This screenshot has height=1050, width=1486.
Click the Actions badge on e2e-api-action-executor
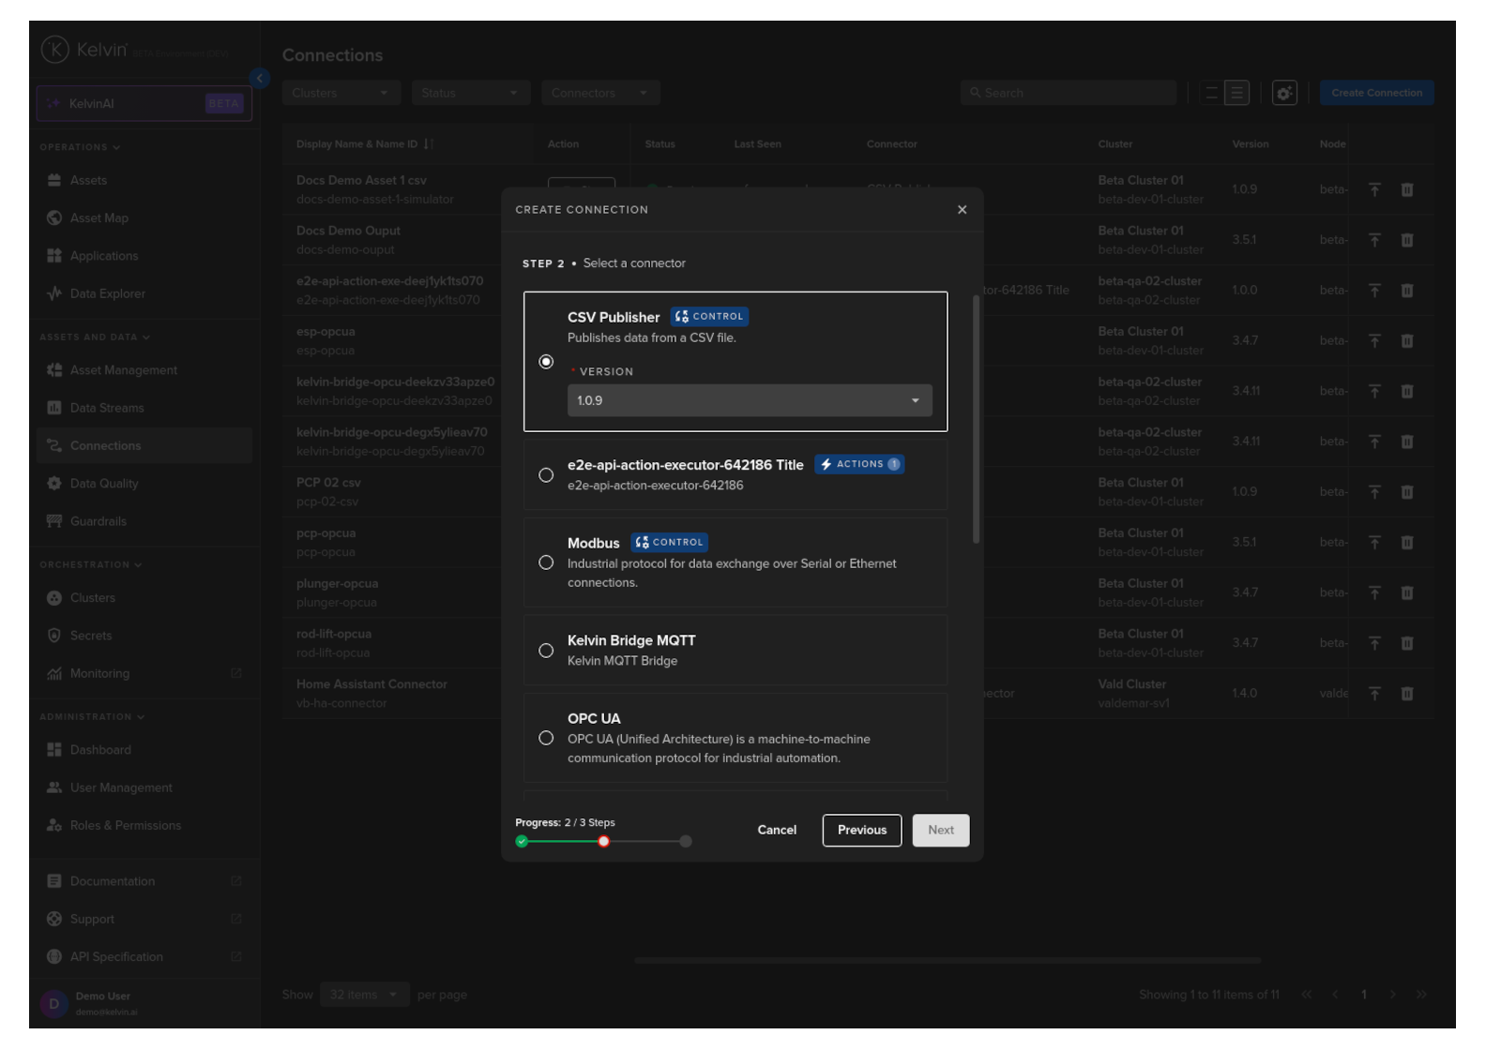859,464
